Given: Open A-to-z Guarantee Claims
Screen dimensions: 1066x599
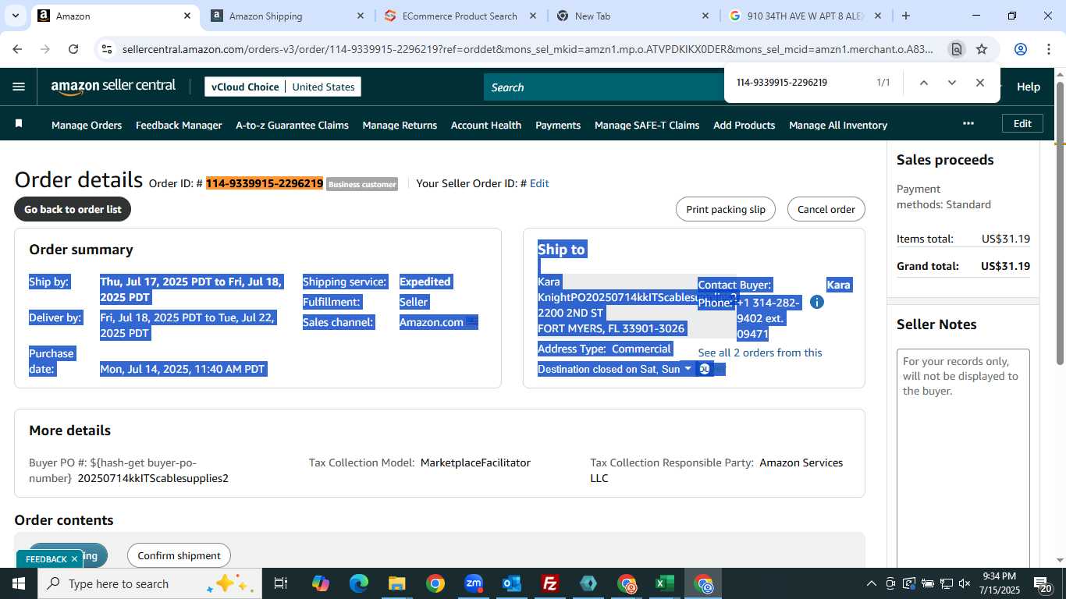Looking at the screenshot, I should pyautogui.click(x=292, y=125).
